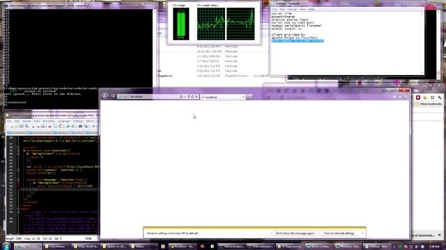Screen dimensions: 446x250
Task: Go back in the Internet Explorer window
Action: [x=105, y=96]
